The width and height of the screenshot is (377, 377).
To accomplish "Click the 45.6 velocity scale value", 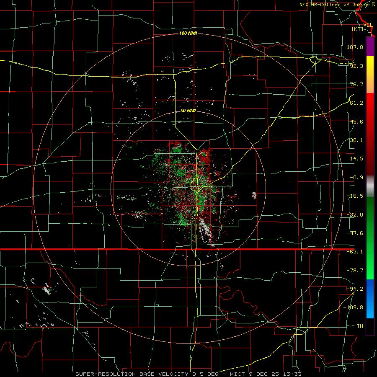I will click(356, 121).
